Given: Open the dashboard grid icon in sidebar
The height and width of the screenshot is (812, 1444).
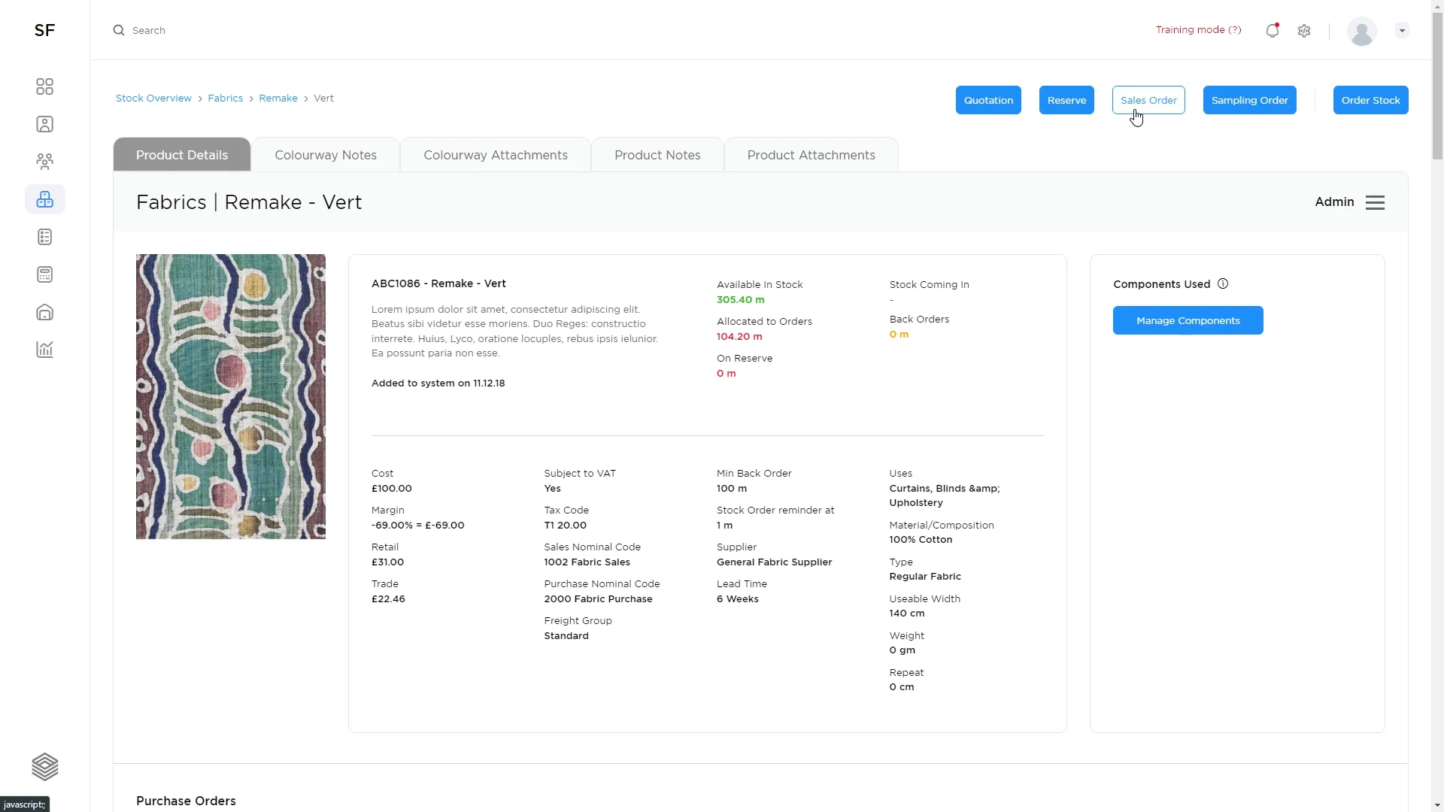Looking at the screenshot, I should [x=44, y=86].
